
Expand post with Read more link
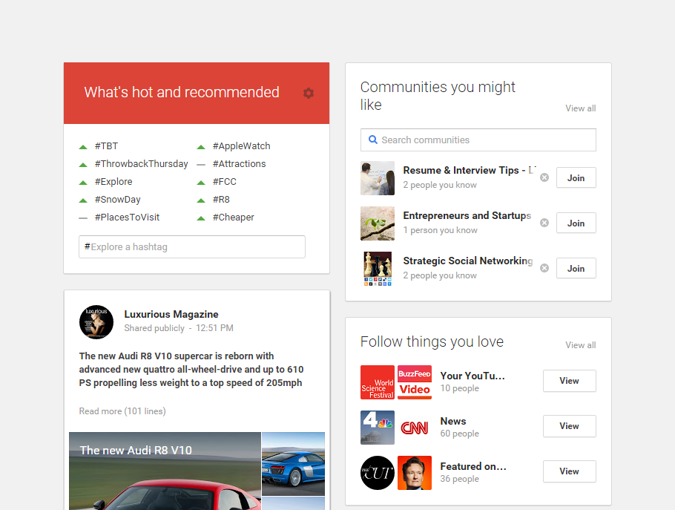[x=122, y=411]
